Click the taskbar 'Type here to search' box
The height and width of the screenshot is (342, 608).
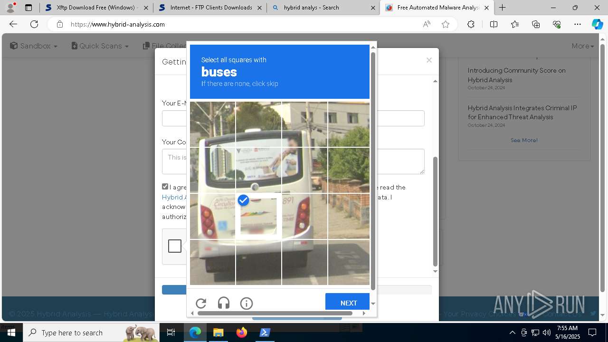(92, 332)
